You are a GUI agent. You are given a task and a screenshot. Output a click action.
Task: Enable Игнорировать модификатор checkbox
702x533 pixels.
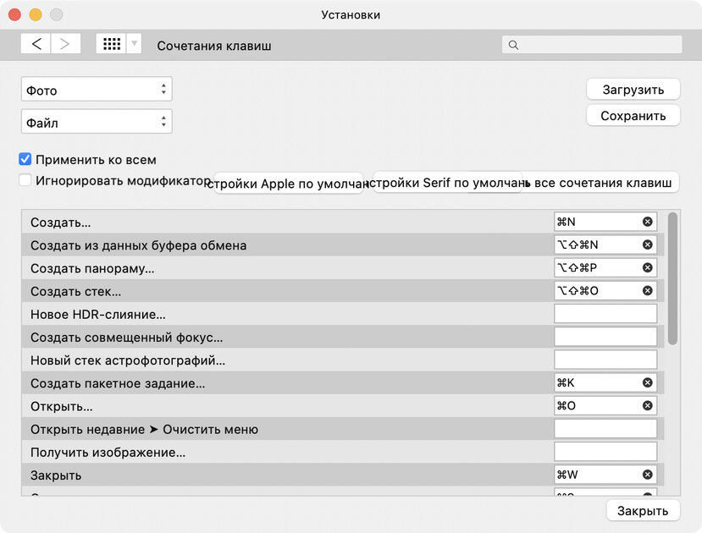click(25, 180)
